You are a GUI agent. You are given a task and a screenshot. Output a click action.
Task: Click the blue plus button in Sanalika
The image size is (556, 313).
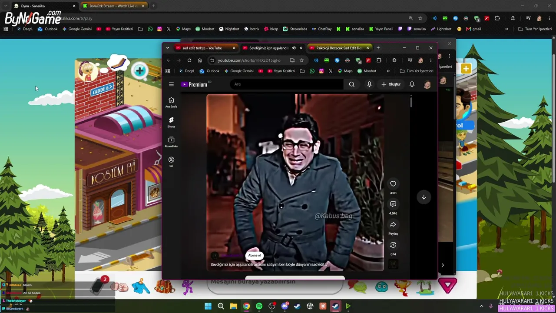coord(139,71)
